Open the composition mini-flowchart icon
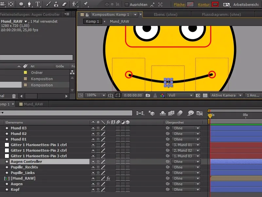 (x=140, y=113)
